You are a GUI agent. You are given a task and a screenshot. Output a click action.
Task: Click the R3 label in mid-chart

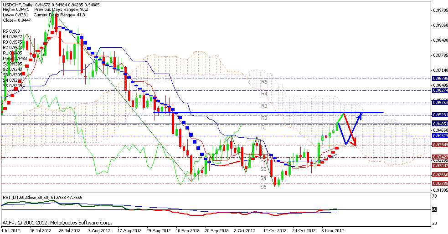click(264, 106)
